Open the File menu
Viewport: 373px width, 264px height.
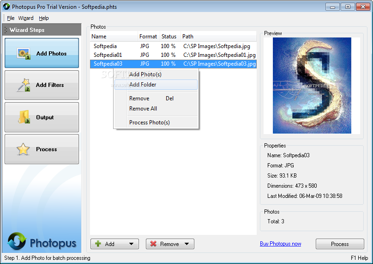pos(11,18)
